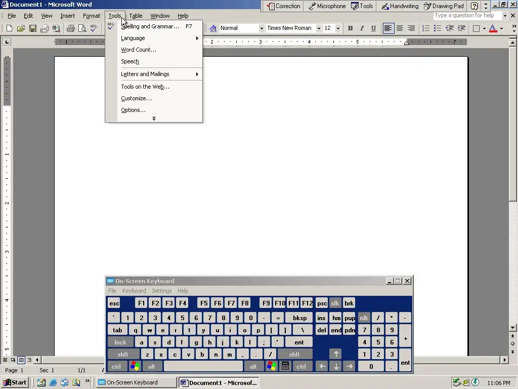This screenshot has width=518, height=389.
Task: Open the help question box dropdown arrow
Action: 505,16
